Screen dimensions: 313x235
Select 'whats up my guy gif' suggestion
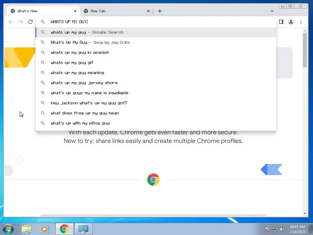pyautogui.click(x=156, y=62)
